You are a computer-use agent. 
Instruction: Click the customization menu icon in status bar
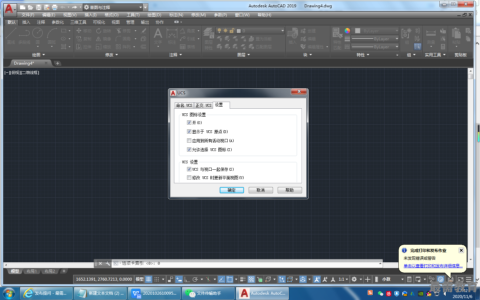tap(469, 279)
